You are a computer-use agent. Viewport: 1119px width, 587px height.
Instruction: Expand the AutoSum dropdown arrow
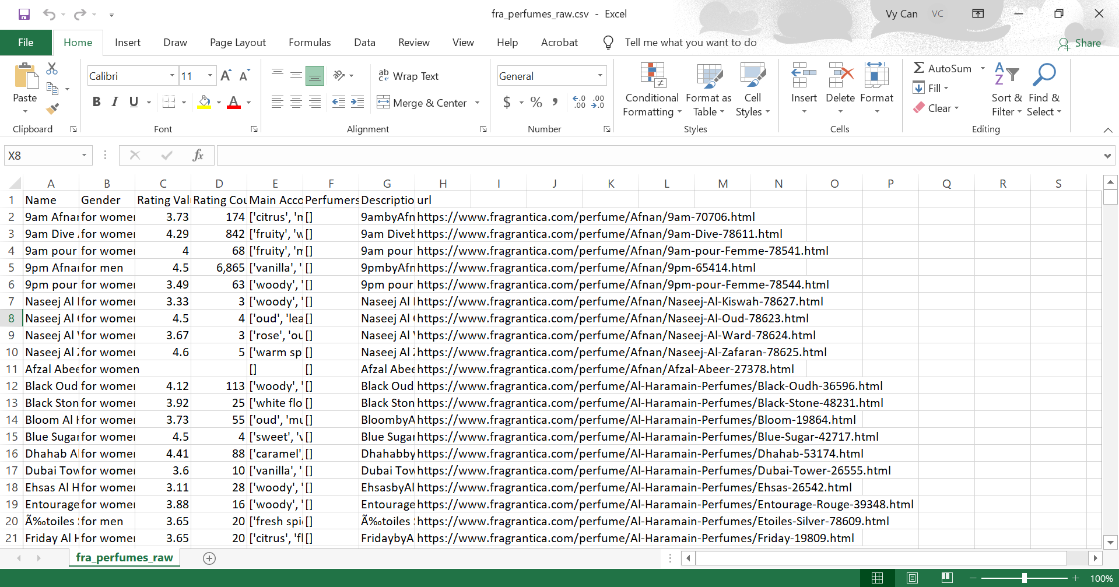click(x=983, y=68)
